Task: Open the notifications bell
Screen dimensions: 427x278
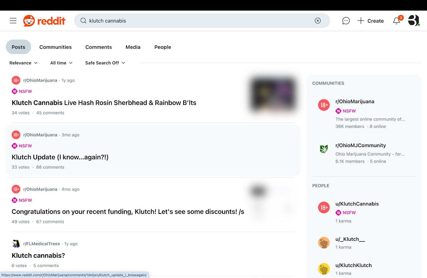Action: point(397,21)
